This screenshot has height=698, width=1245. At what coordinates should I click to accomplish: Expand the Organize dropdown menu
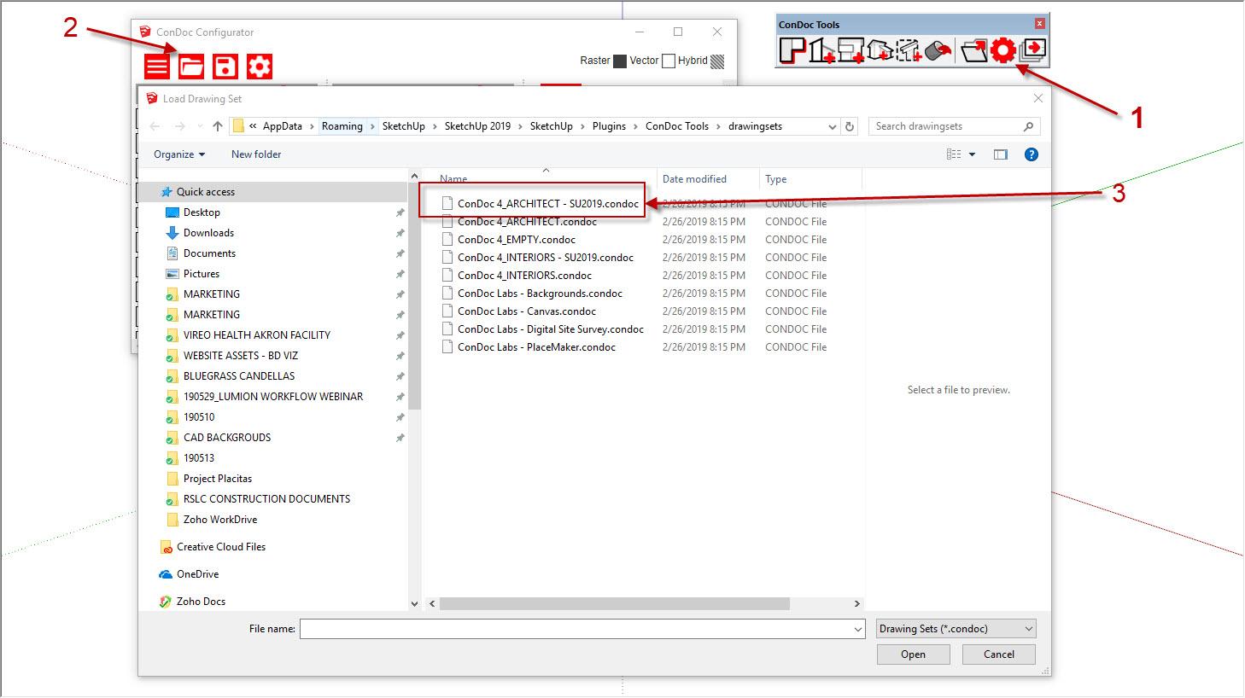[x=179, y=154]
